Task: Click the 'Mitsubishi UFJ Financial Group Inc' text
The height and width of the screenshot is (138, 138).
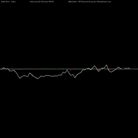Action: 83,2
